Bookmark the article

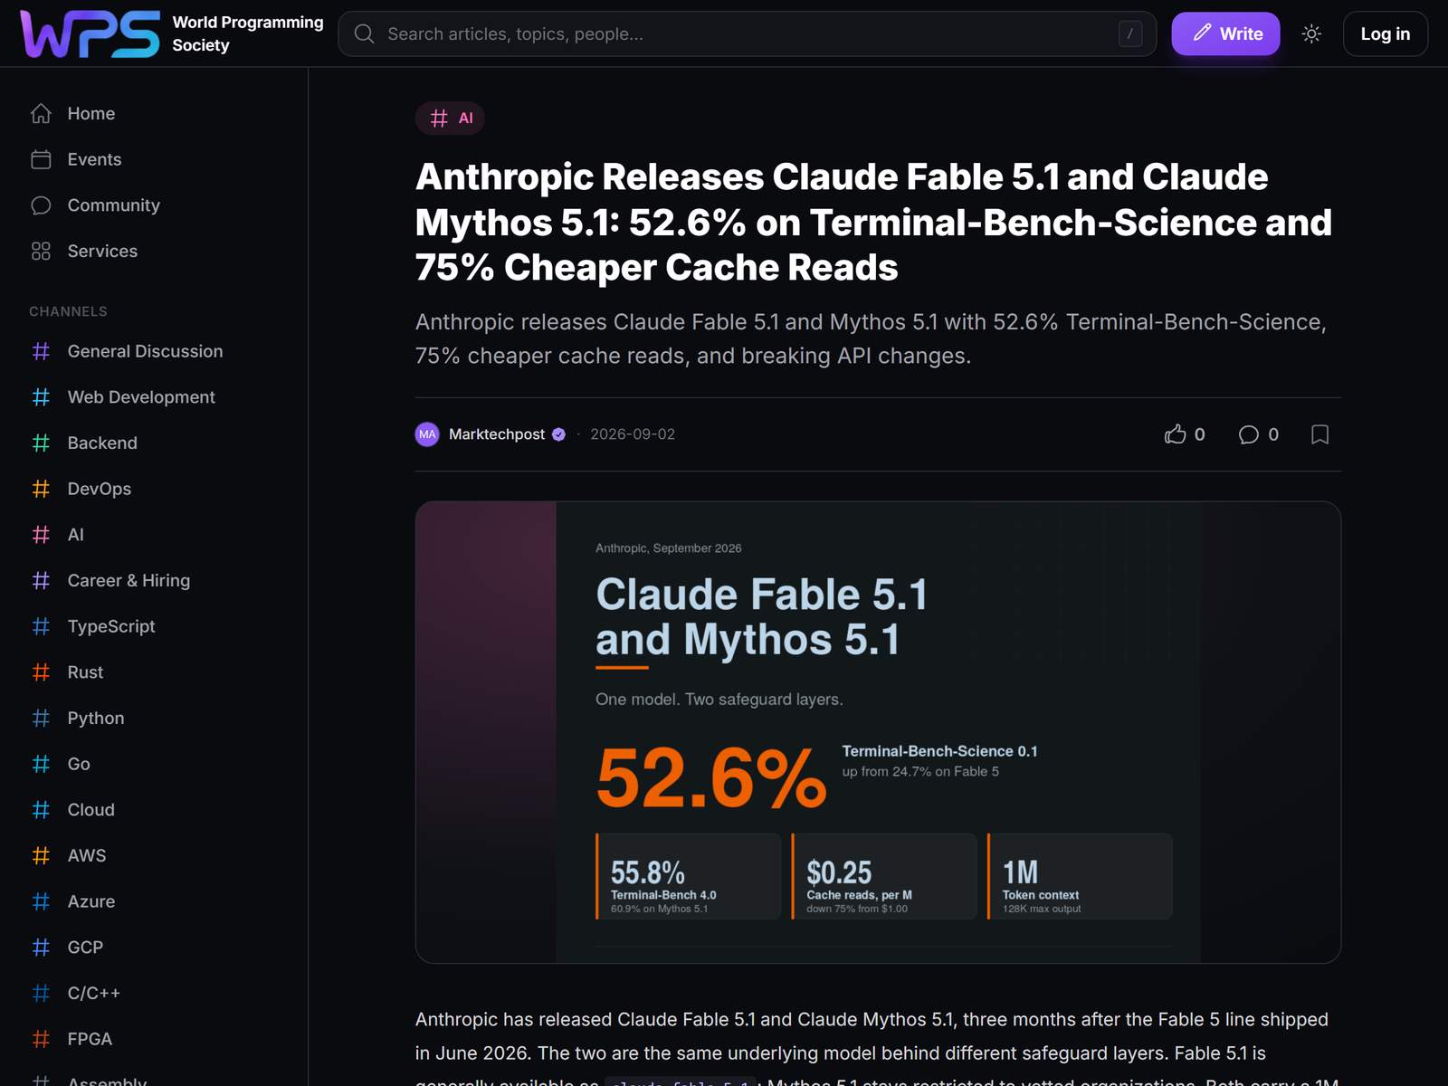(x=1319, y=434)
